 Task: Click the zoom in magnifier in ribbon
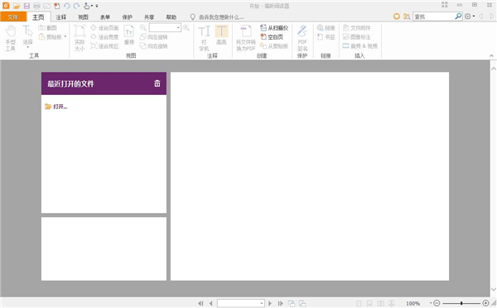(x=186, y=28)
